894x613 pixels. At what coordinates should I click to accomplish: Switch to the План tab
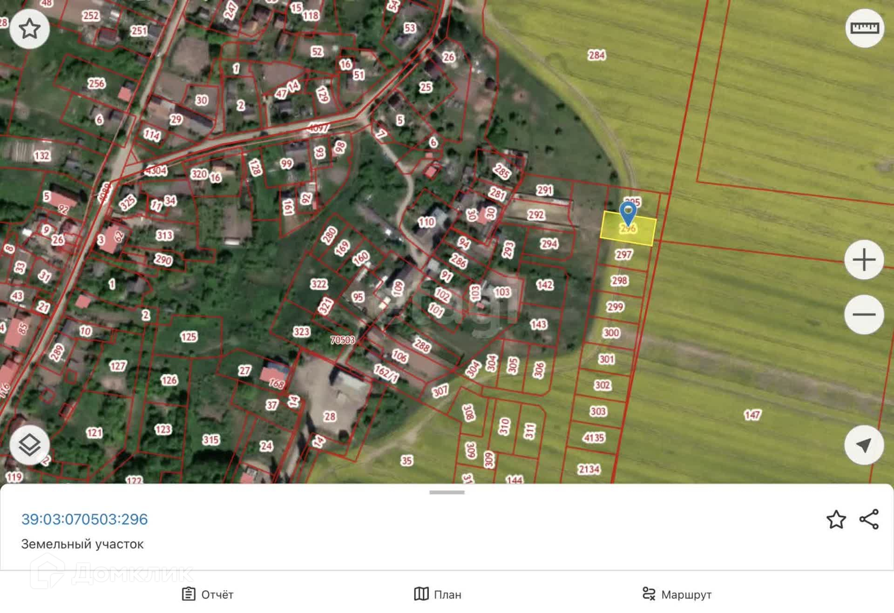click(438, 594)
